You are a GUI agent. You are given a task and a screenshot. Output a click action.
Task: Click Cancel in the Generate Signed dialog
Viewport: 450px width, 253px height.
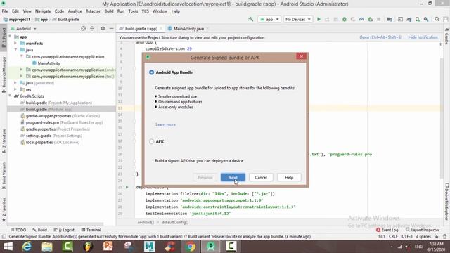pyautogui.click(x=261, y=178)
